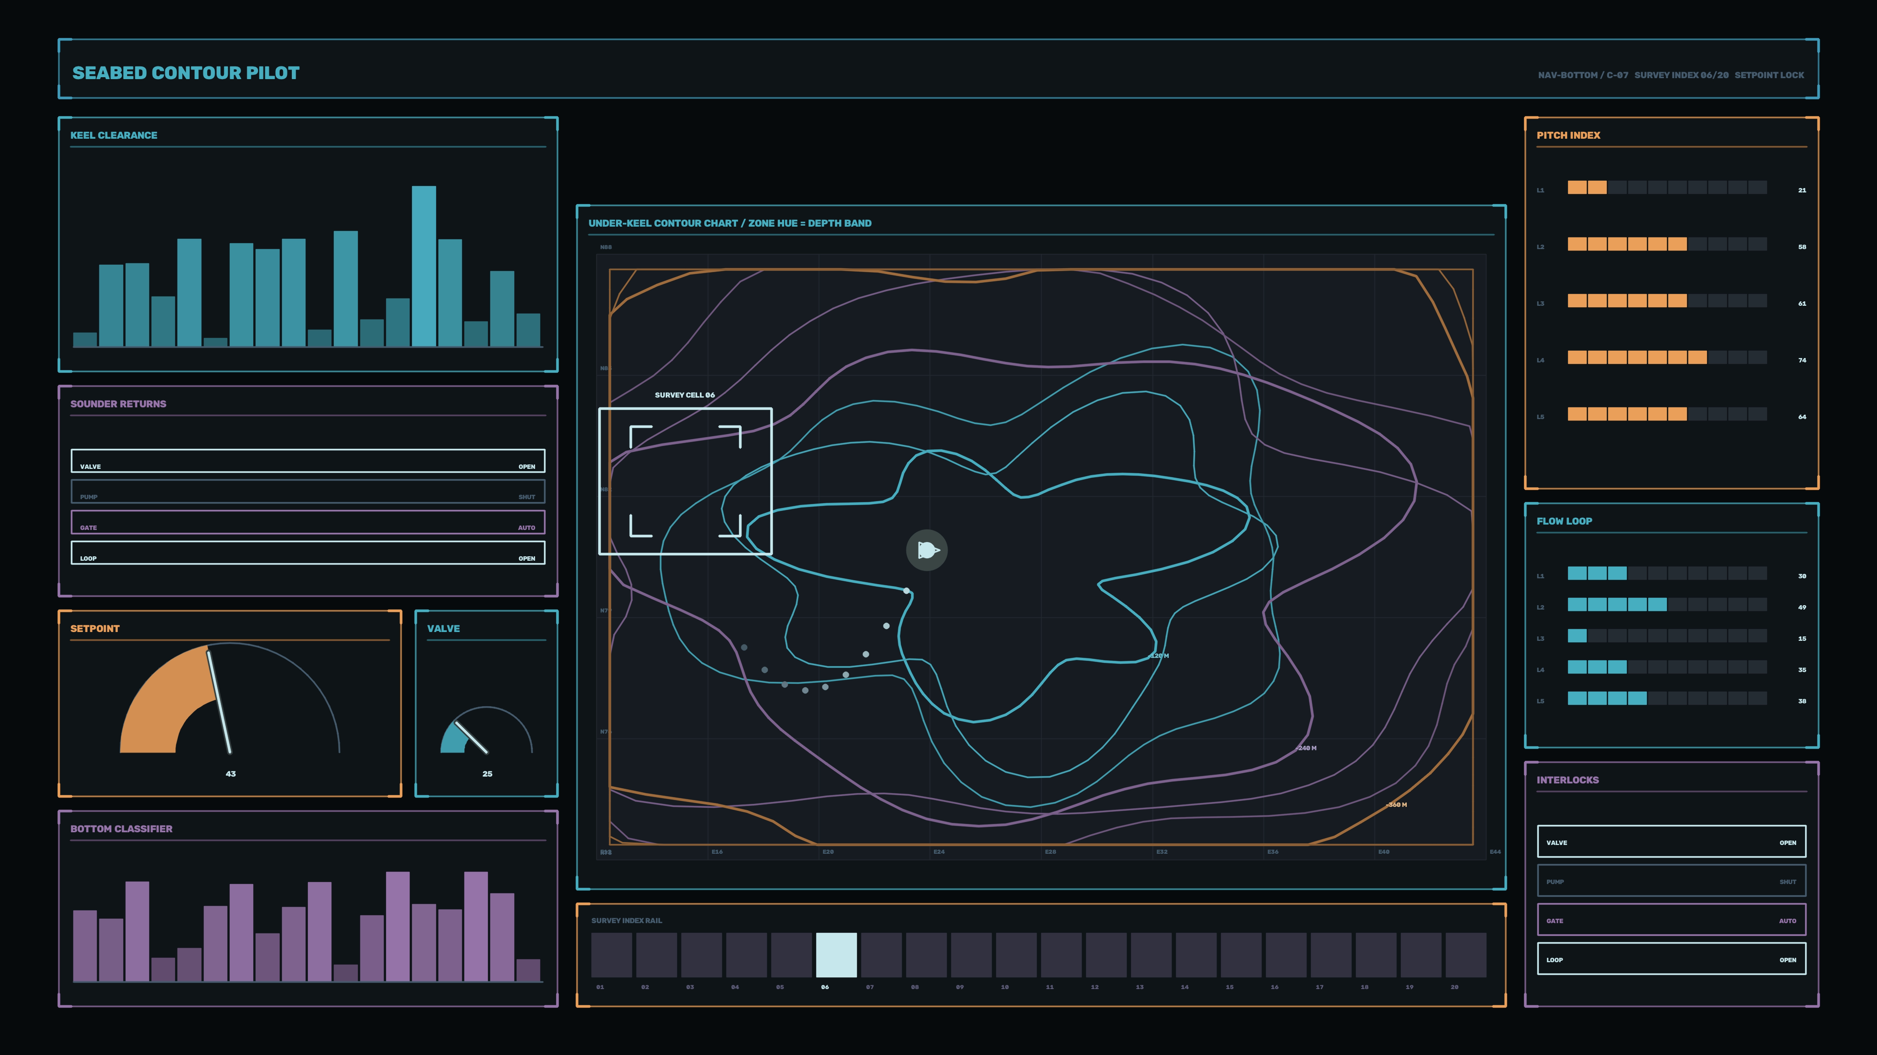Click the Pitch Index L4 segment bar
The image size is (1877, 1055).
[x=1667, y=358]
